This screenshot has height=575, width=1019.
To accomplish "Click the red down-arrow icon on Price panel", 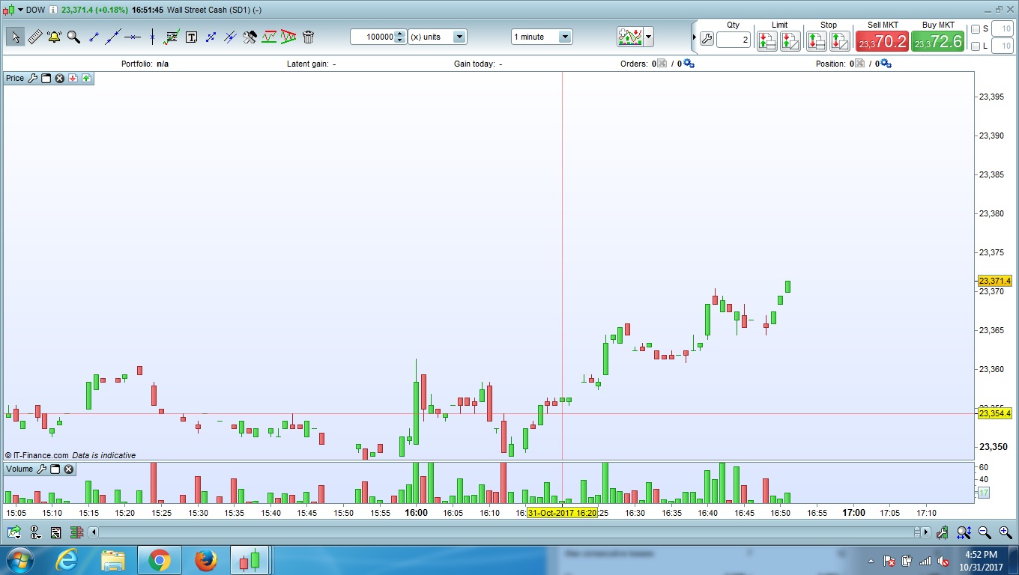I will pyautogui.click(x=73, y=78).
